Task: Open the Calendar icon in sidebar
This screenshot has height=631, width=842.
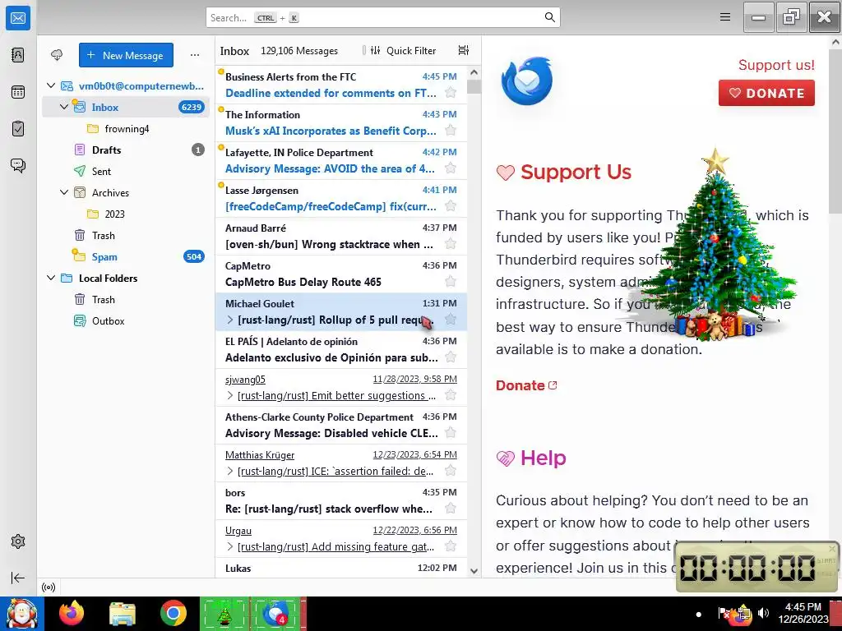Action: tap(18, 92)
